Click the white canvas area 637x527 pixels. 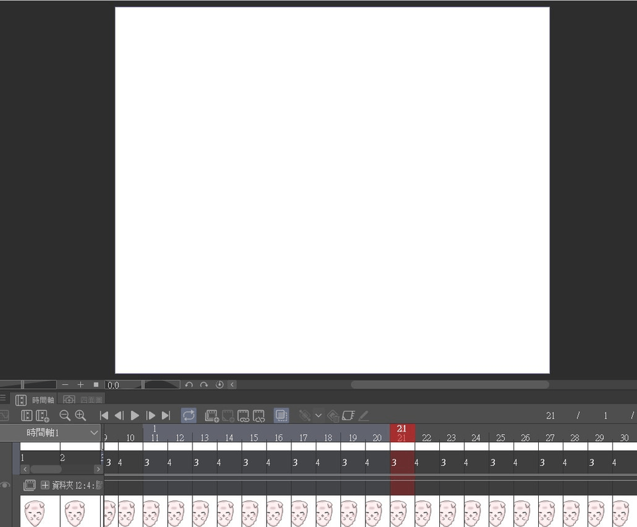[x=332, y=190]
